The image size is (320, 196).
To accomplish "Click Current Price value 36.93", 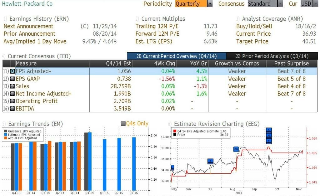I will click(x=309, y=34).
